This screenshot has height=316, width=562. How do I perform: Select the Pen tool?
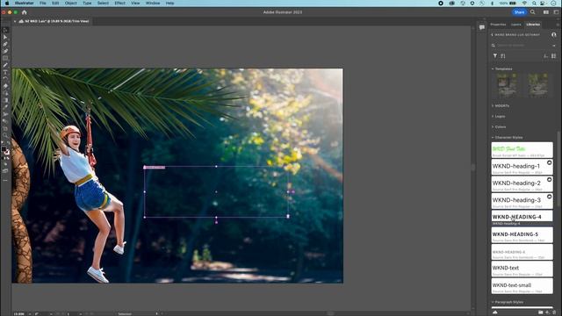5,45
